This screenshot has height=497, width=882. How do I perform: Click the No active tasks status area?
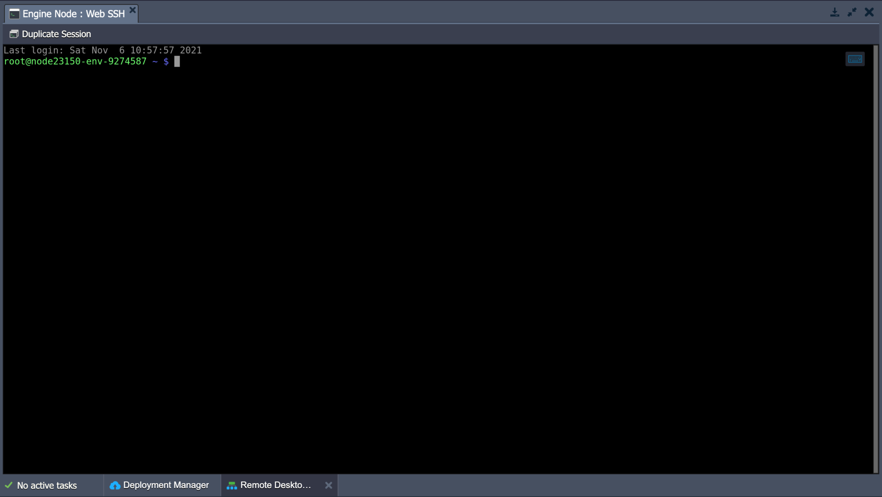click(47, 485)
